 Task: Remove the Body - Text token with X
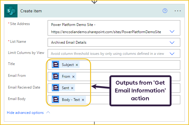tap(83, 100)
